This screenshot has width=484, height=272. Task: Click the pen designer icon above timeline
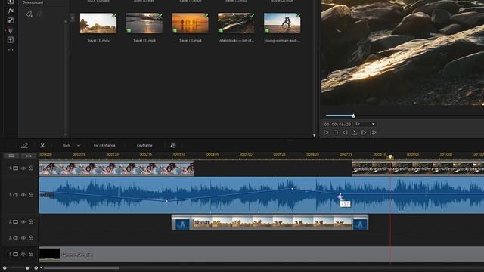[x=24, y=145]
